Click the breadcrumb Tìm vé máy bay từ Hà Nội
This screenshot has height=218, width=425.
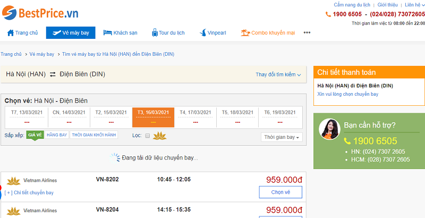click(x=118, y=54)
